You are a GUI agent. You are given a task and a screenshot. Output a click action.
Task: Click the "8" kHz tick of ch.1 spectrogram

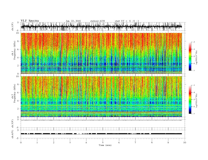[18, 41]
